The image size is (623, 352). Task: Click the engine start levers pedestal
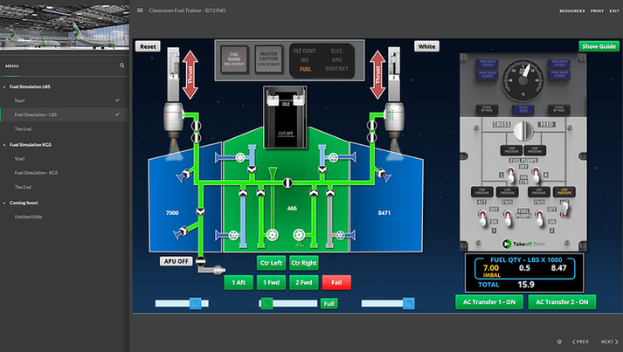coord(285,117)
